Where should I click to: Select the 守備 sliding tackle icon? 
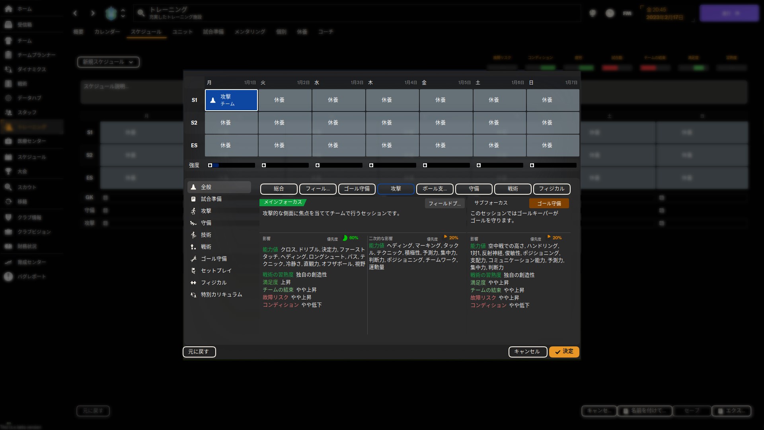coord(193,223)
